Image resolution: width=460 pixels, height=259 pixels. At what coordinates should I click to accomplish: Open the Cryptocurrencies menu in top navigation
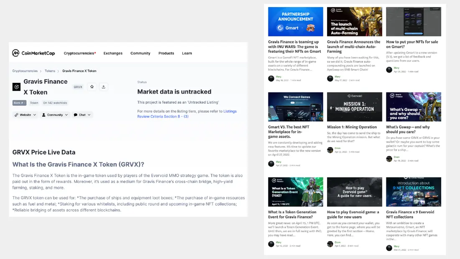pyautogui.click(x=80, y=53)
